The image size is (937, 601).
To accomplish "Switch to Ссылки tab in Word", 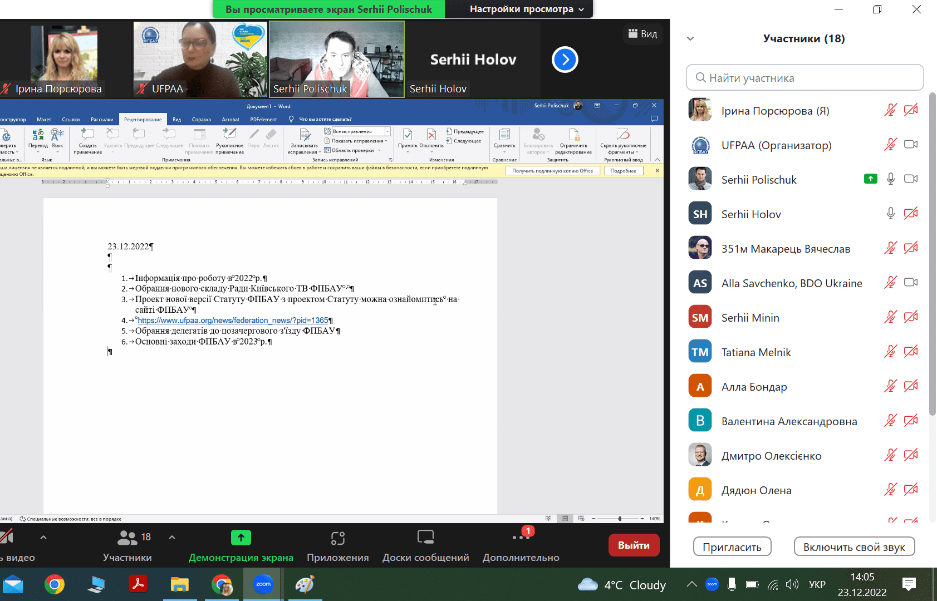I will coord(71,119).
